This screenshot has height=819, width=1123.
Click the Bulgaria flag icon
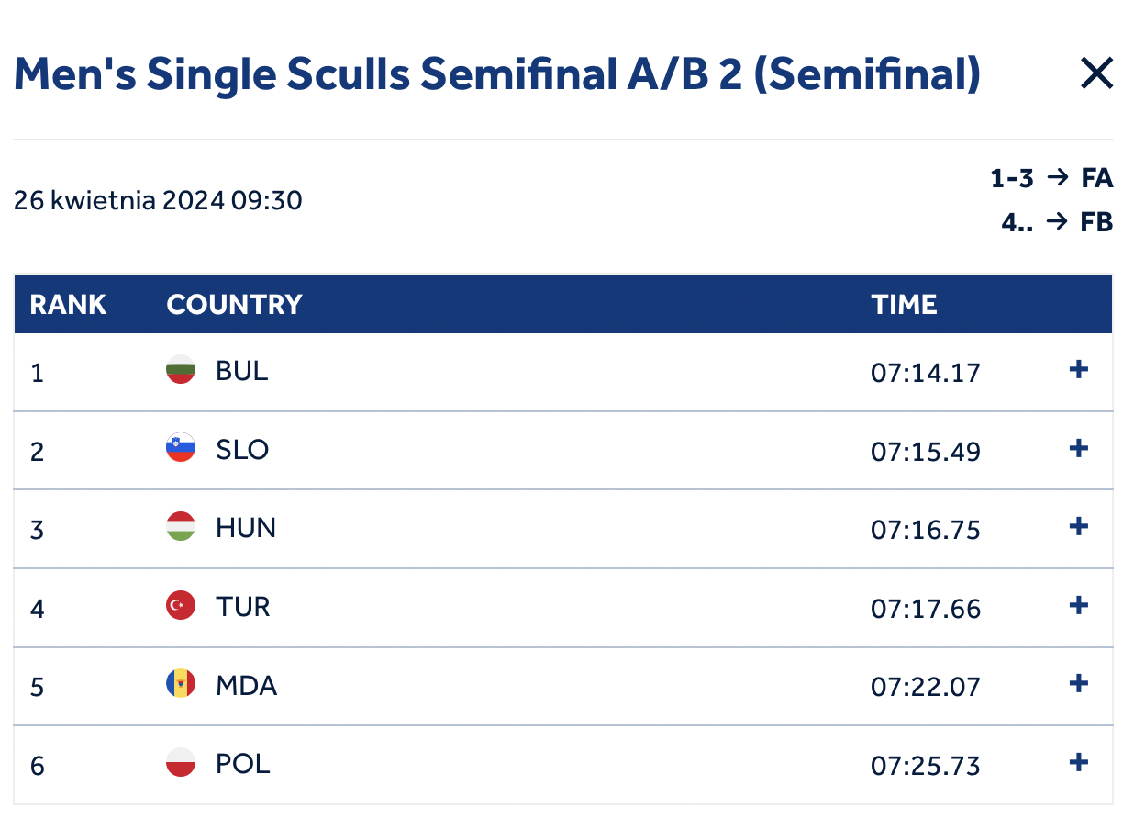coord(181,370)
